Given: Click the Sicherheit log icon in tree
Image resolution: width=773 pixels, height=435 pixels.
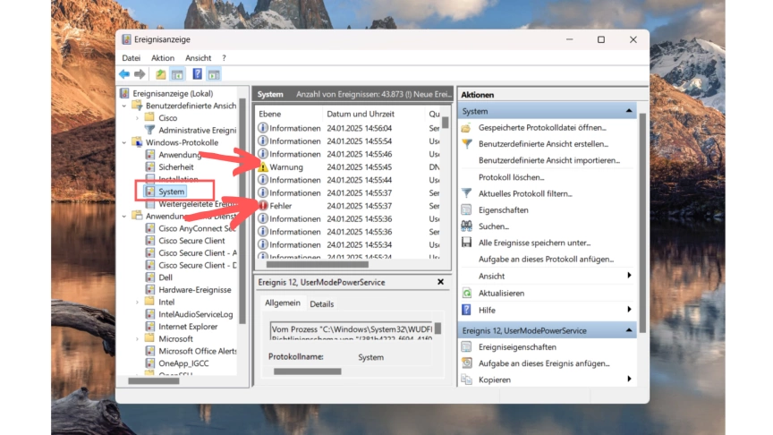Looking at the screenshot, I should pyautogui.click(x=150, y=166).
